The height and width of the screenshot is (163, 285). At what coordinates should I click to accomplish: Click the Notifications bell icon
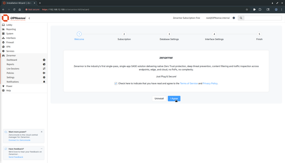coord(44,82)
